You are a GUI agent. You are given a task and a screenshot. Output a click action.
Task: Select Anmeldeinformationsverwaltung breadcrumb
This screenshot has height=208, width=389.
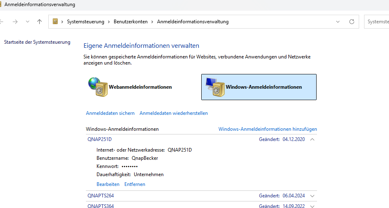[x=193, y=22]
